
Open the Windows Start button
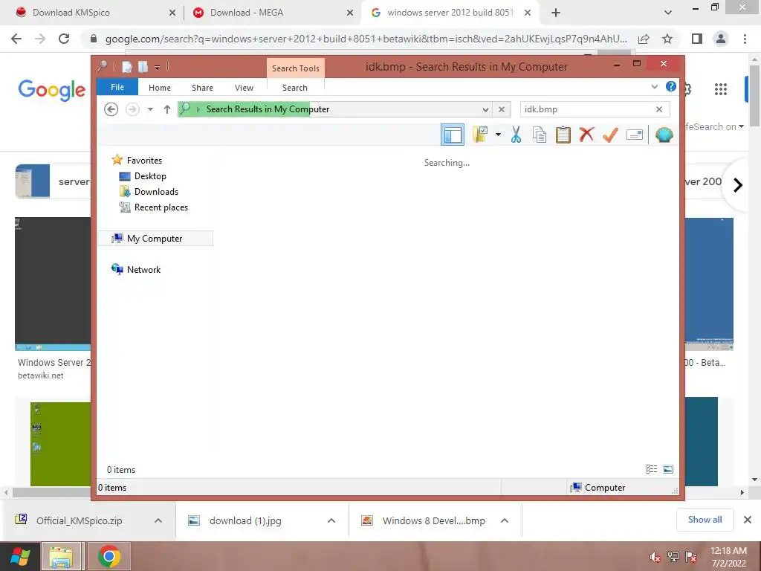pyautogui.click(x=20, y=556)
